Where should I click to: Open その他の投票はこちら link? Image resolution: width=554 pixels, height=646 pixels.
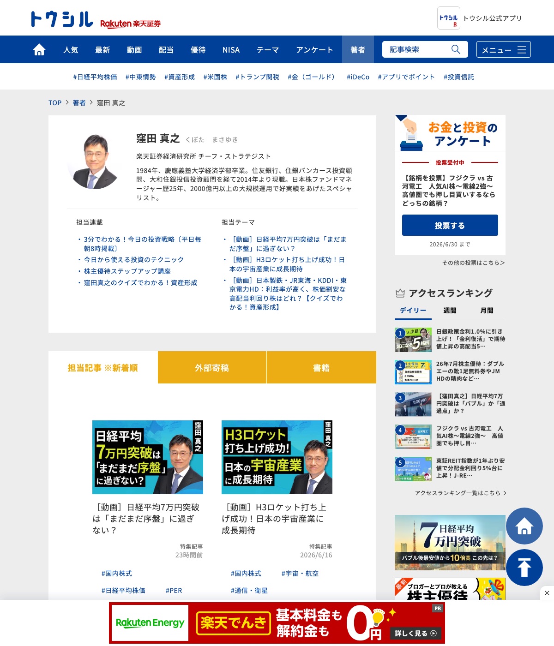click(x=473, y=263)
